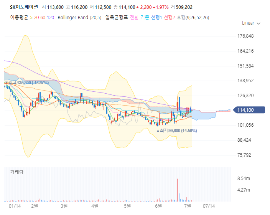Toggle the 20-day moving average
Screen dimensions: 270x215
click(36, 18)
